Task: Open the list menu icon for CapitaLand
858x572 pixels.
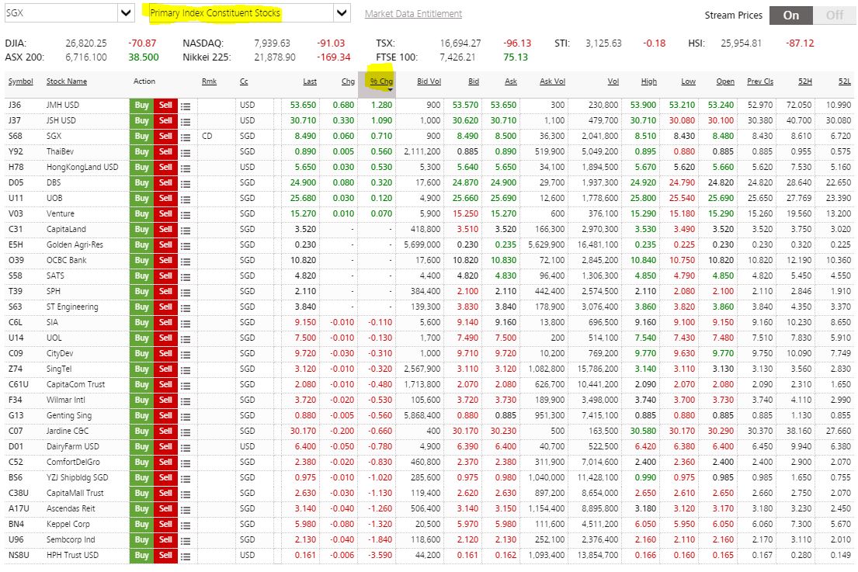Action: click(186, 231)
